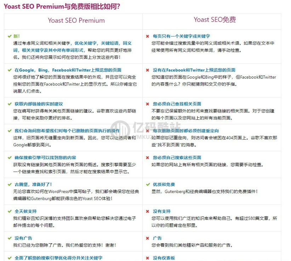
Task: Open the 每次删除页面时都必须创建重定向 link
Action: point(186,131)
